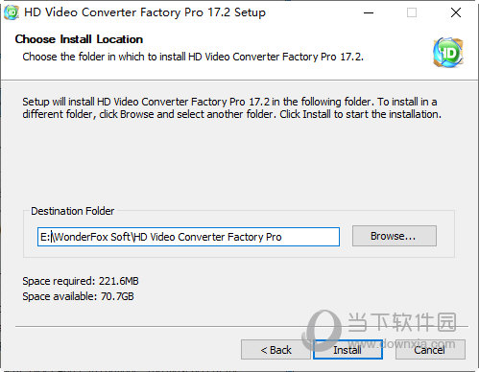479x372 pixels.
Task: Click the WonderFox Soft portion of the path
Action: click(92, 237)
